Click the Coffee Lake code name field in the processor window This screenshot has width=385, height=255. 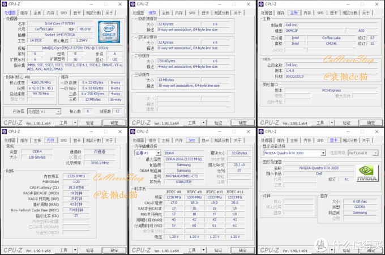point(44,29)
